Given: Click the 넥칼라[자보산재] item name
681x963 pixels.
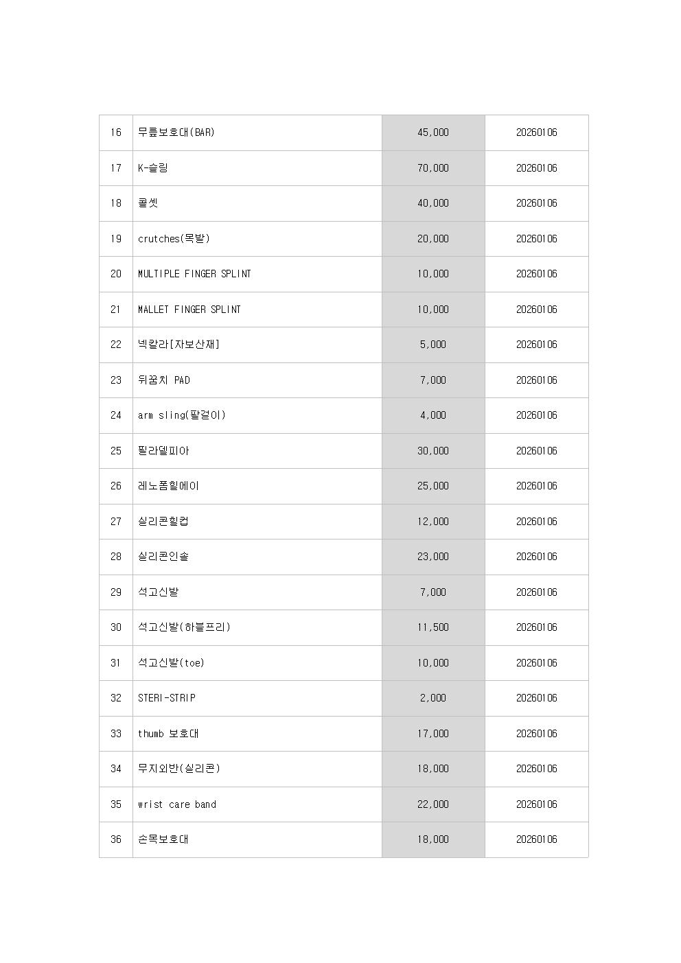Looking at the screenshot, I should tap(178, 345).
